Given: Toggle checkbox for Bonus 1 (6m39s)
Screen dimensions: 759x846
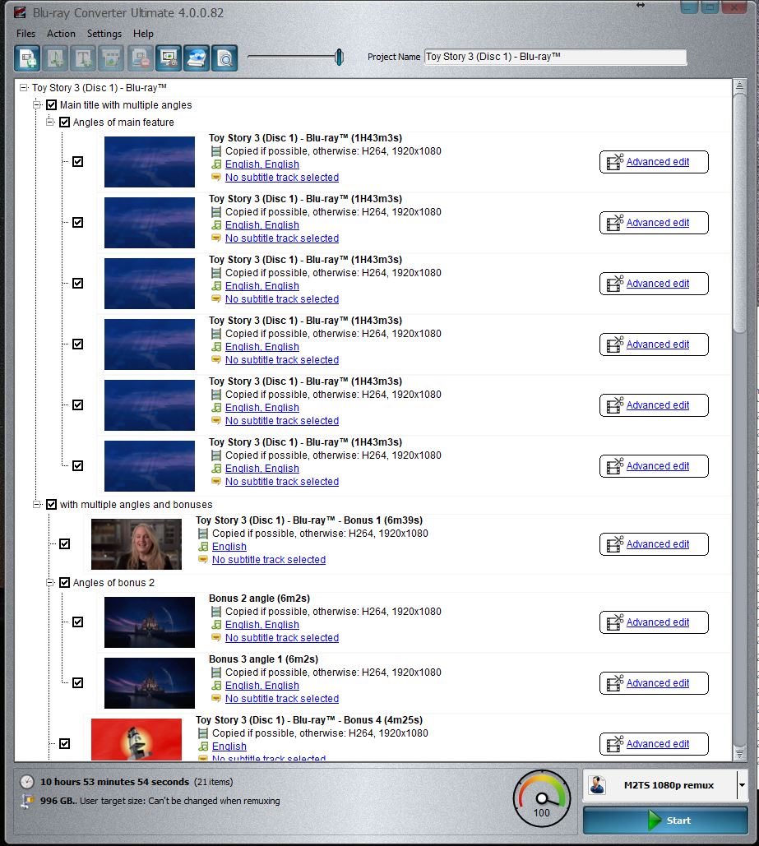Looking at the screenshot, I should tap(64, 544).
